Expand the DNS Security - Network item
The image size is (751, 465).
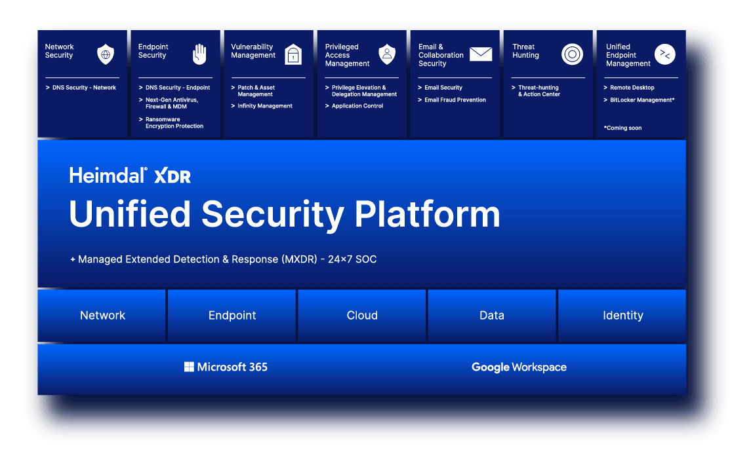tap(80, 87)
